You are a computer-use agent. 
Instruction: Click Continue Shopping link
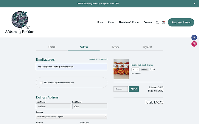(x=98, y=59)
